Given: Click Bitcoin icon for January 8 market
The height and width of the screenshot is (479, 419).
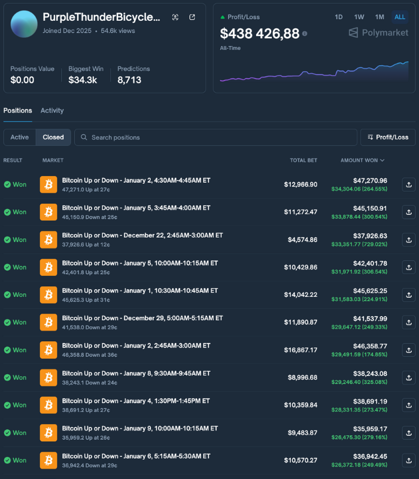Looking at the screenshot, I should pos(48,378).
